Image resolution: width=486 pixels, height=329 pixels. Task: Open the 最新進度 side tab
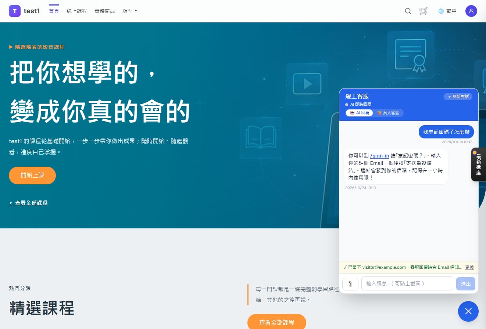pos(479,164)
